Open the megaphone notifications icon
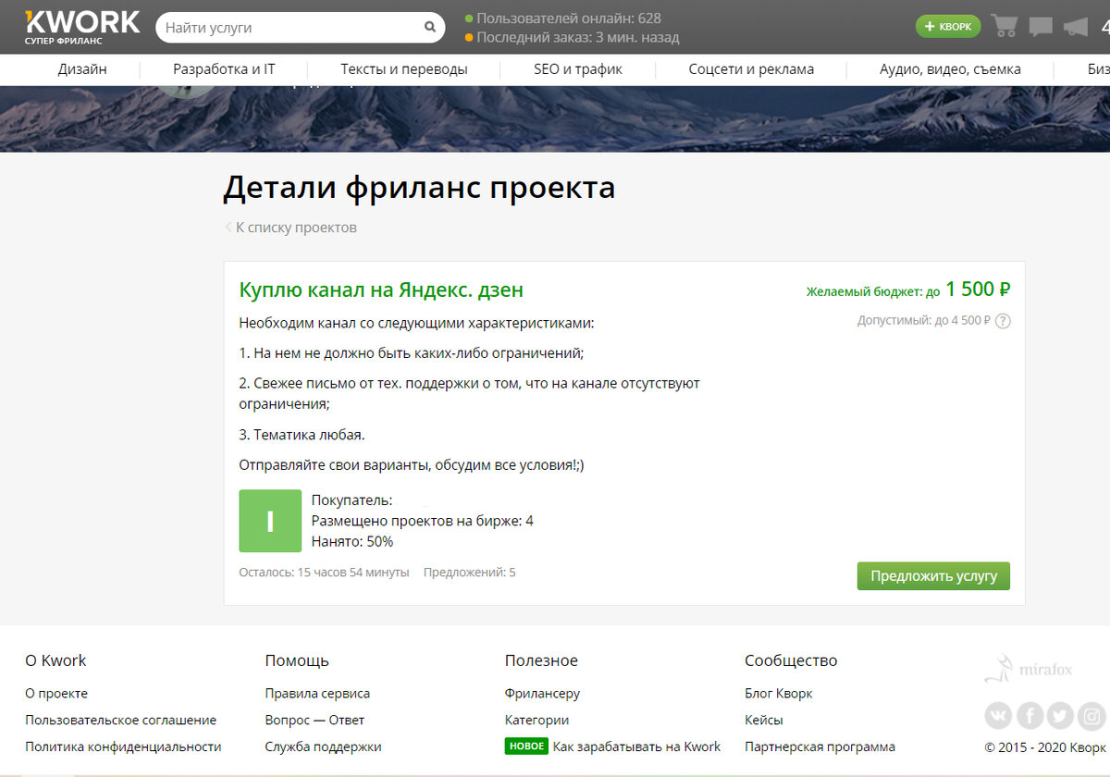 pyautogui.click(x=1075, y=27)
